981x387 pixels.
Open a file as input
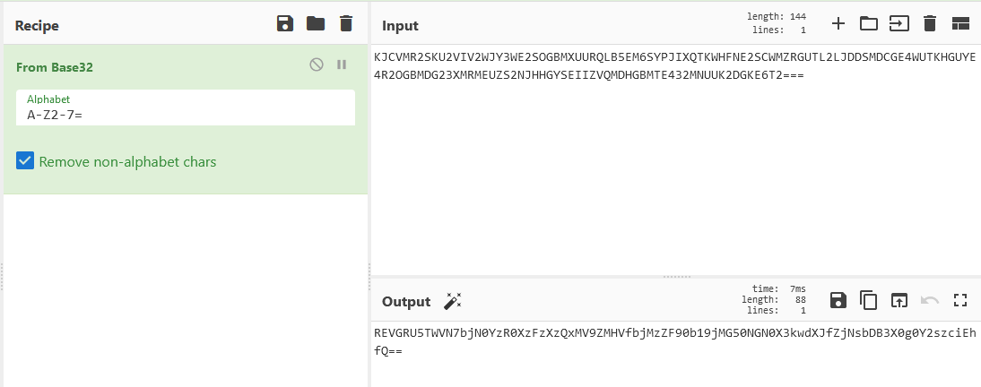tap(899, 24)
